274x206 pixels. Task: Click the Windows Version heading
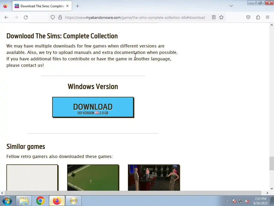(93, 87)
